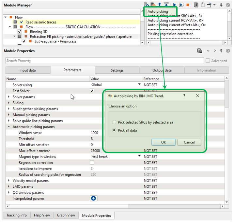Enable the Regression correction checkbox
234x222 pixels.
pyautogui.click(x=92, y=162)
